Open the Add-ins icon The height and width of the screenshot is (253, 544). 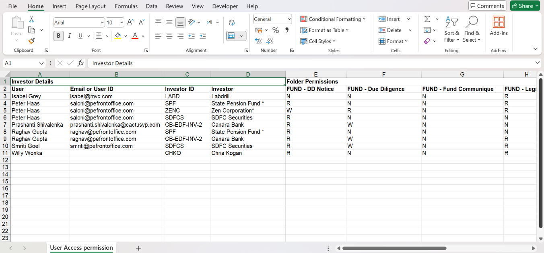pos(499,26)
